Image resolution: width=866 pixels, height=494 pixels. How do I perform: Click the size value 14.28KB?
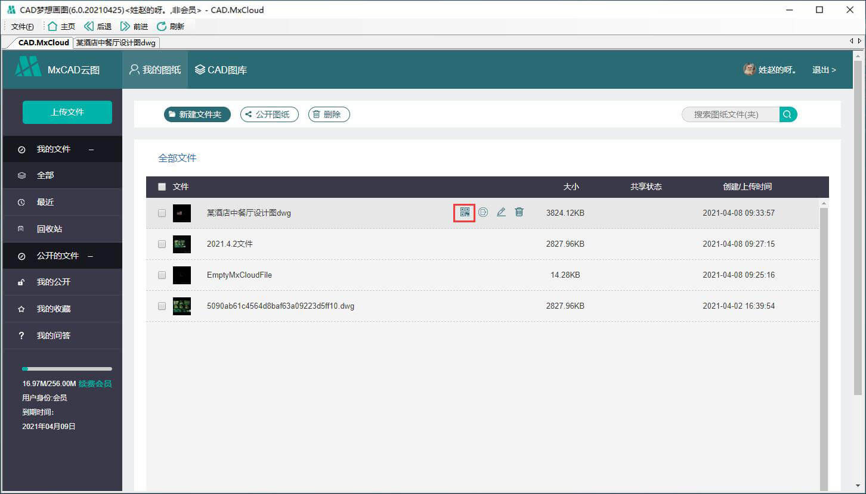[565, 275]
